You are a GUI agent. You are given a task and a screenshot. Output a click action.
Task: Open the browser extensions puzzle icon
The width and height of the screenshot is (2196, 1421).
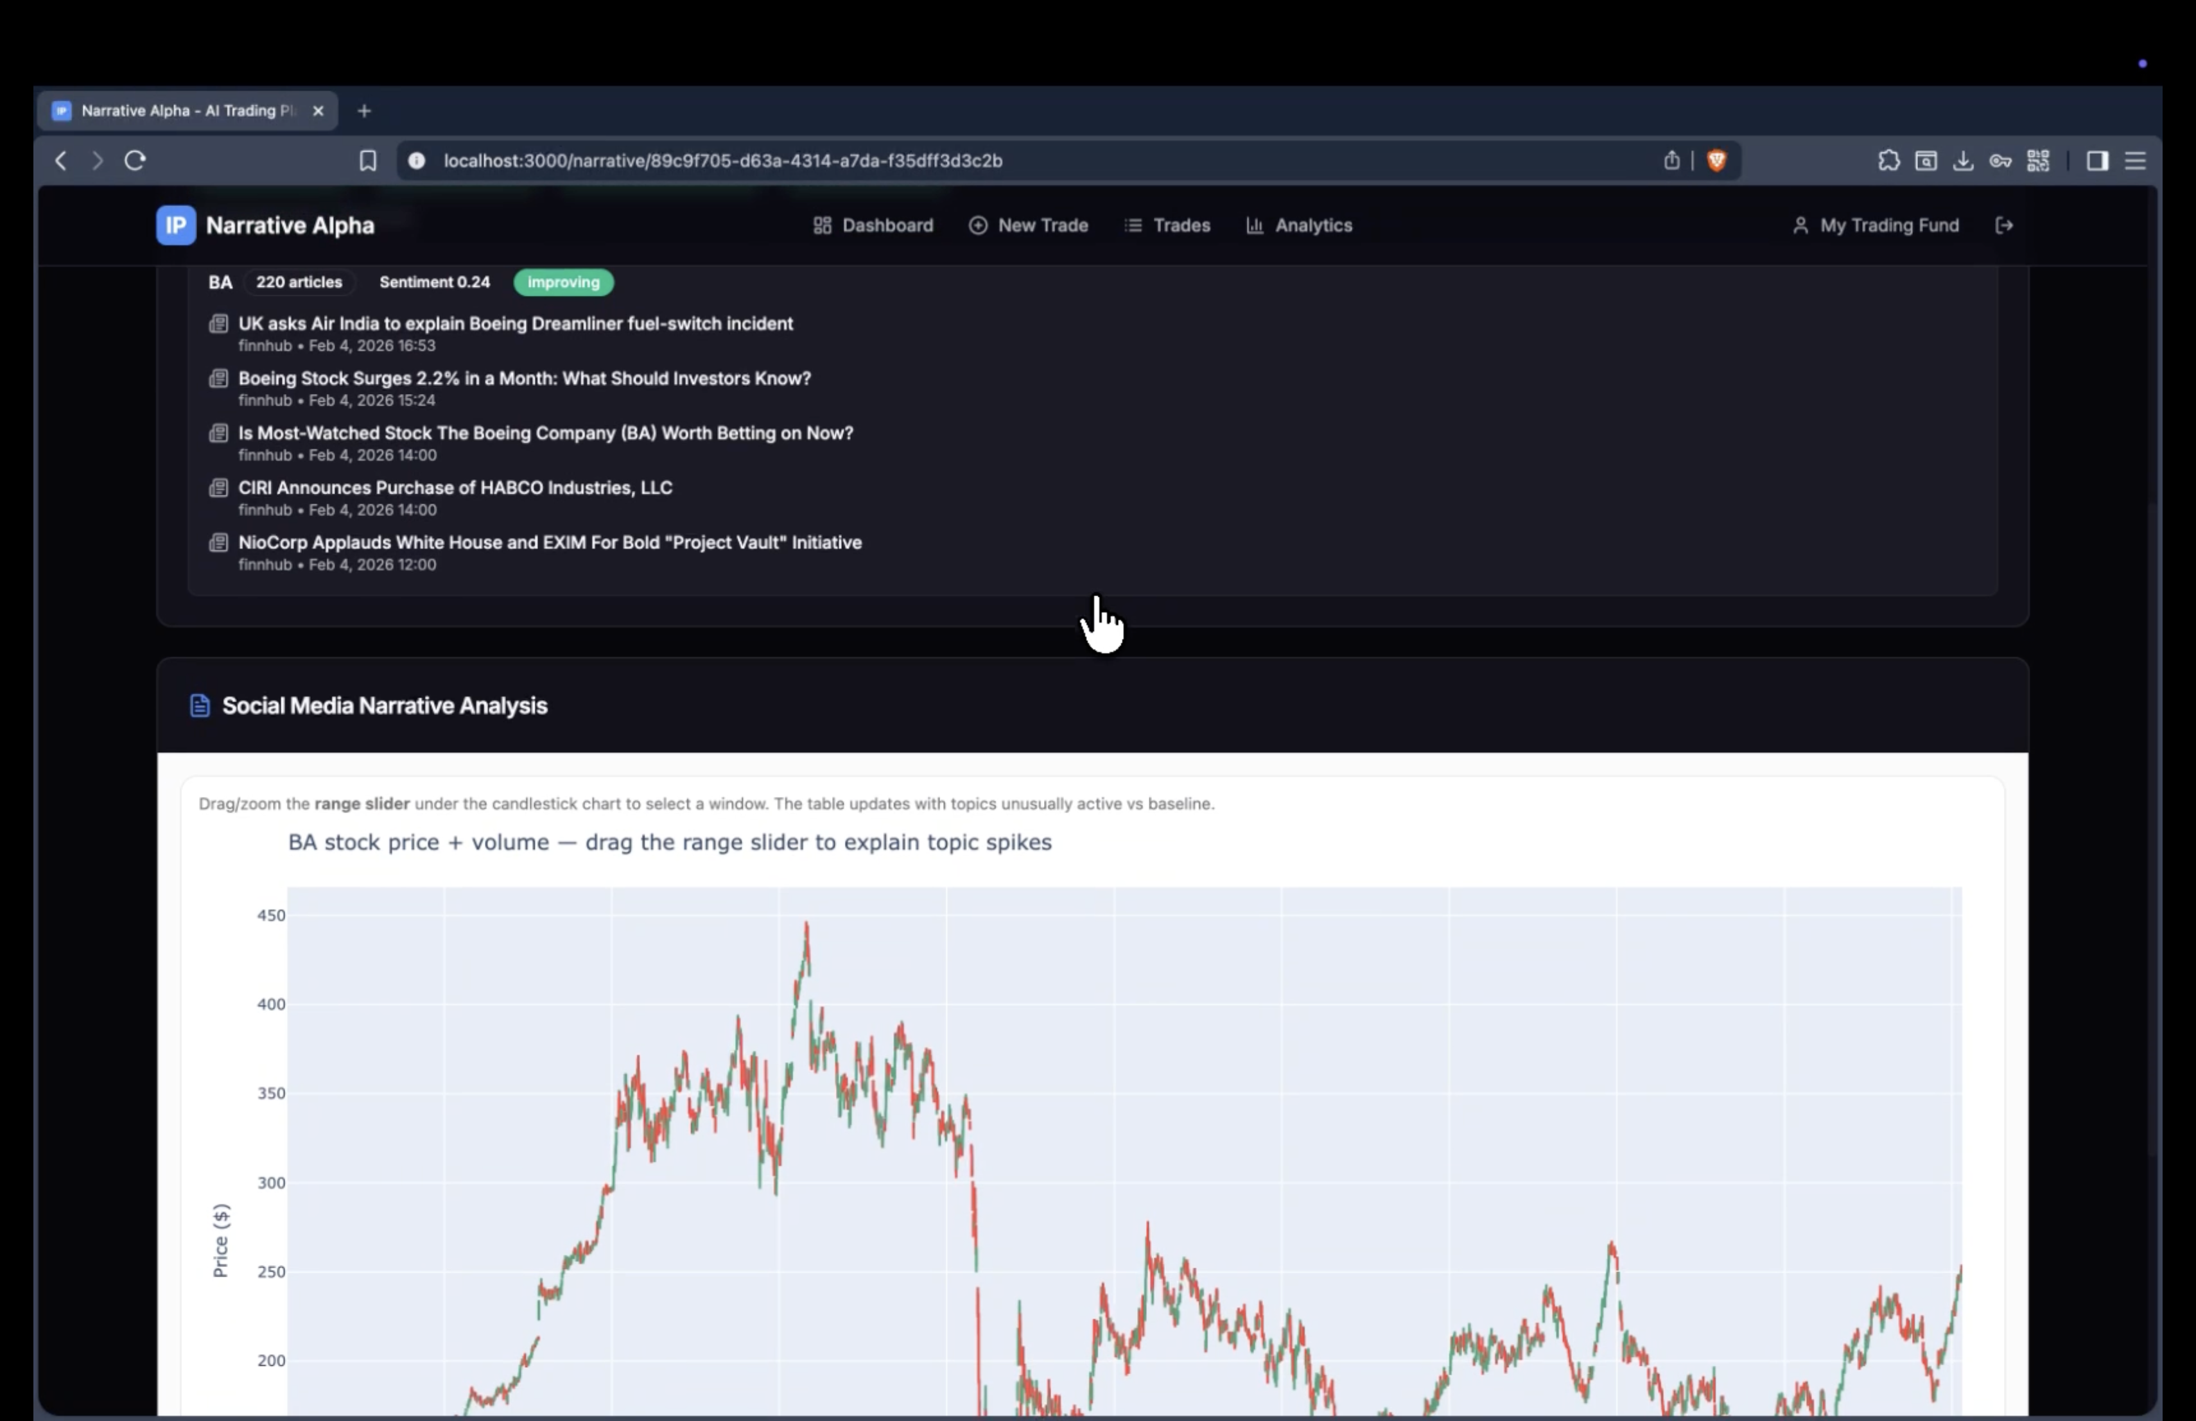coord(1888,160)
